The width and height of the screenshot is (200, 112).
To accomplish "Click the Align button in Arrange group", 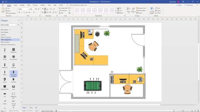I will (128, 10).
